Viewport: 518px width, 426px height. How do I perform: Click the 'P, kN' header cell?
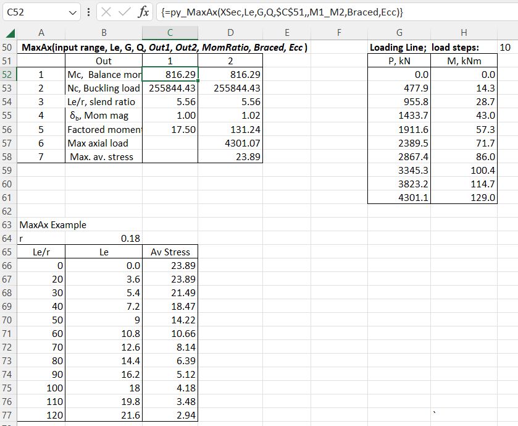399,61
